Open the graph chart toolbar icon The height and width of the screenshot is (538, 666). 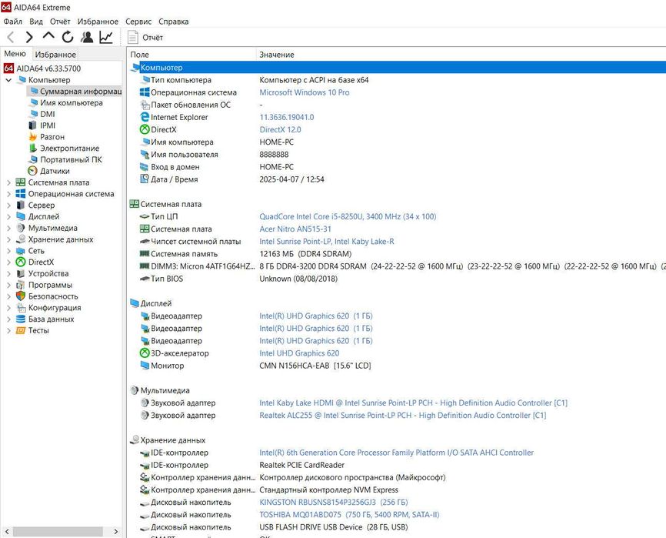(106, 38)
